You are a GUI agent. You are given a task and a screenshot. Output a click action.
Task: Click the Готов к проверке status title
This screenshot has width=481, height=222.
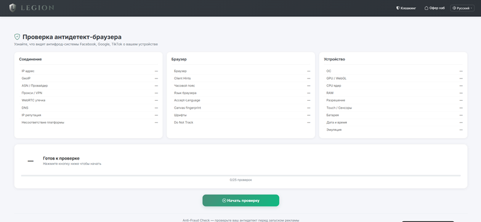pos(61,158)
